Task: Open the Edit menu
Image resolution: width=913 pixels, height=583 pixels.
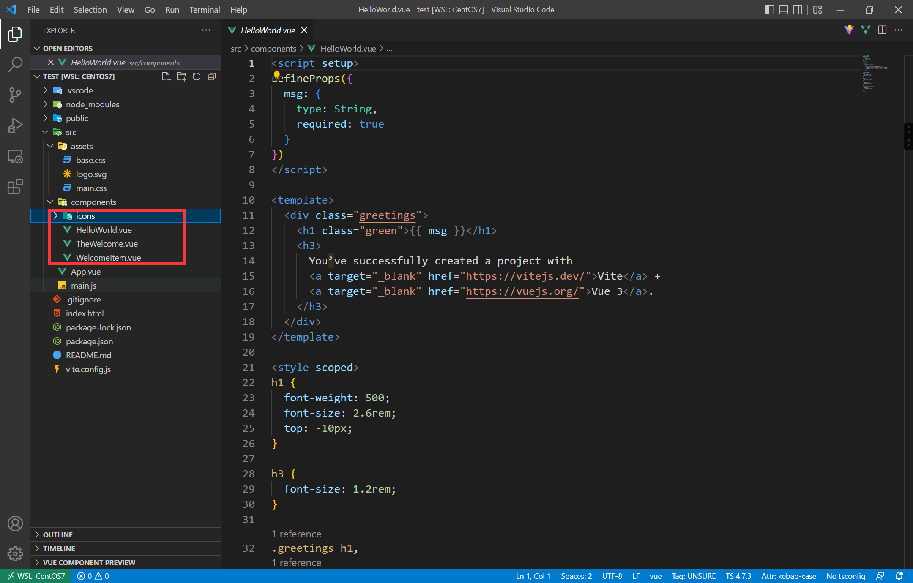Action: click(57, 10)
